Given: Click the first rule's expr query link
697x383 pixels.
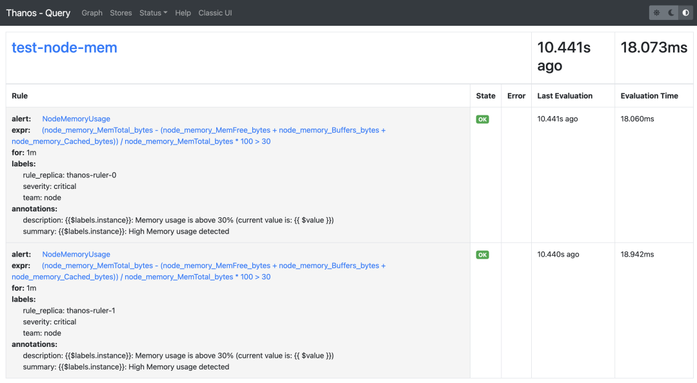Looking at the screenshot, I should pos(213,130).
